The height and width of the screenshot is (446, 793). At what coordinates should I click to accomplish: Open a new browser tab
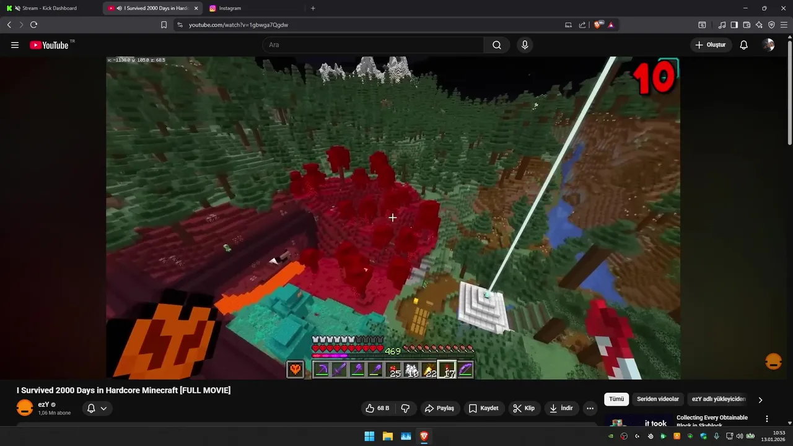[313, 8]
